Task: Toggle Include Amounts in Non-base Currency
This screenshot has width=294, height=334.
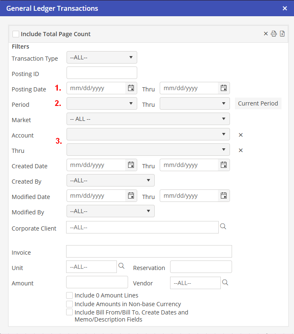Action: (x=69, y=304)
